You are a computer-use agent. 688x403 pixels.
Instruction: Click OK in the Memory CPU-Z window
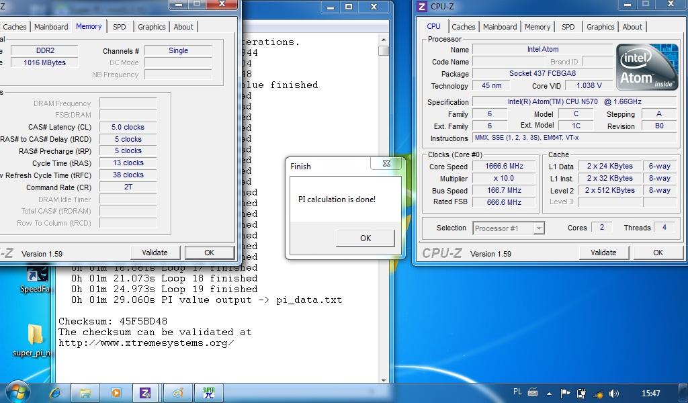tap(210, 253)
